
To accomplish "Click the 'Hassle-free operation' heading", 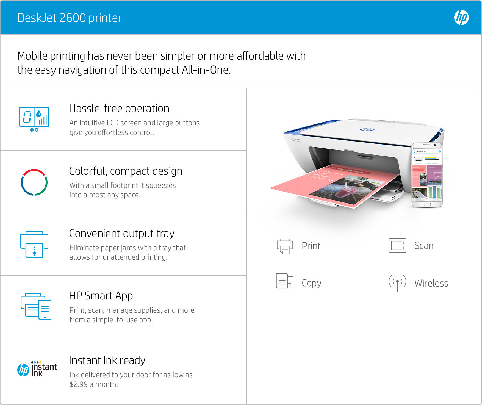I will pos(119,109).
